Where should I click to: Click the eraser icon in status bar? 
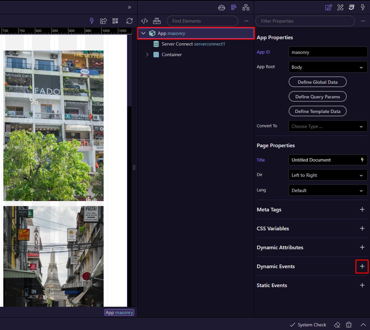(337, 325)
